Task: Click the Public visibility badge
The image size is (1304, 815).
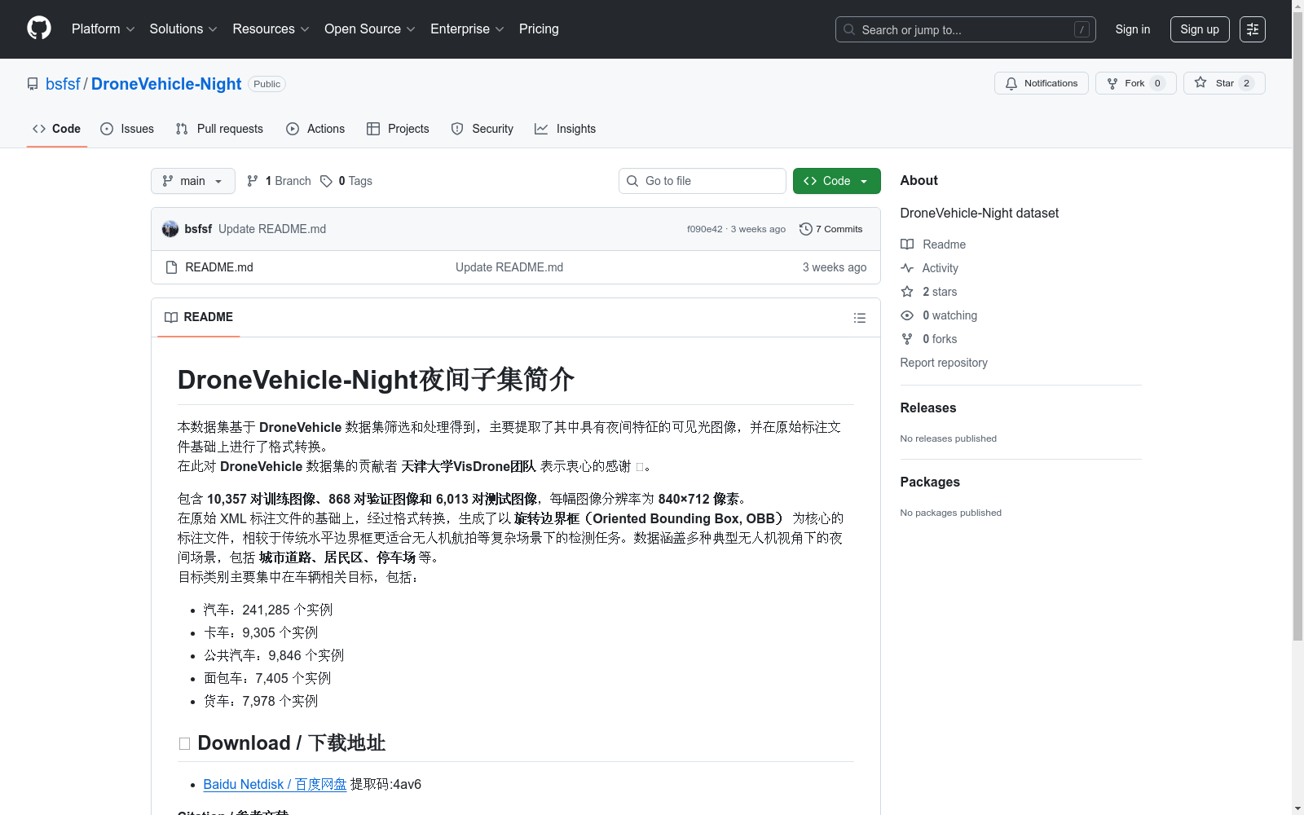Action: click(x=267, y=84)
